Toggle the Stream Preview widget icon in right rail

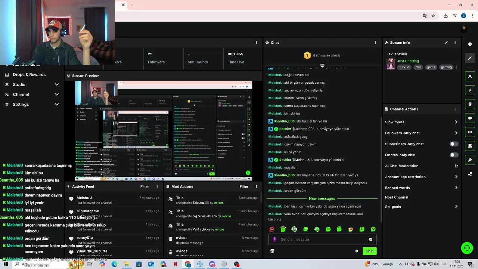click(x=470, y=76)
